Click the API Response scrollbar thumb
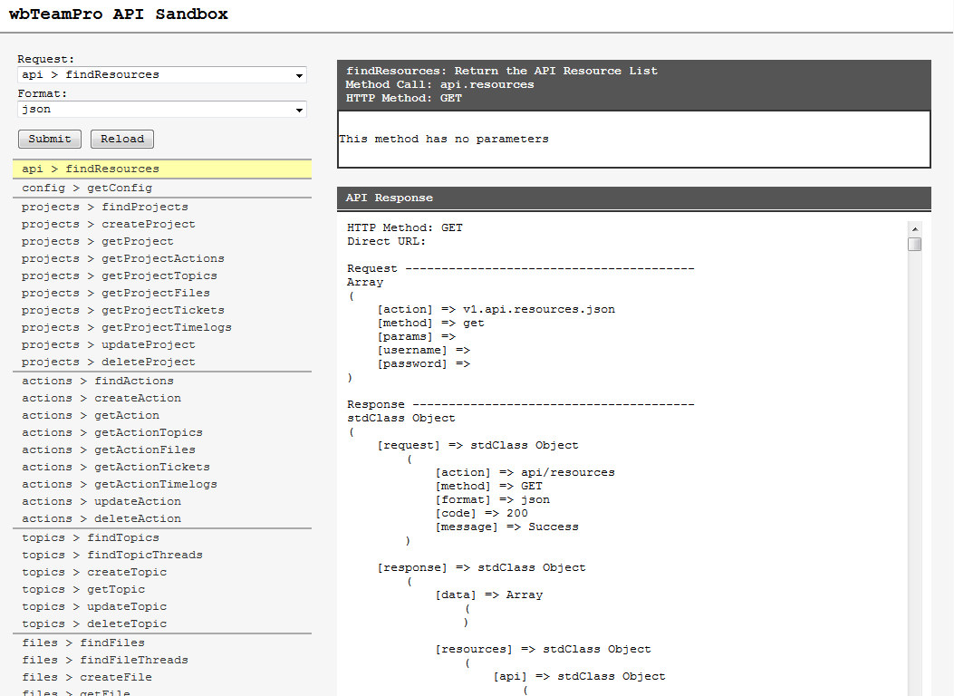This screenshot has width=954, height=696. point(915,244)
